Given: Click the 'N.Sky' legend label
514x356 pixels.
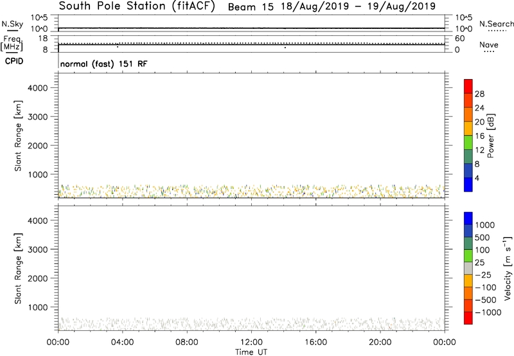Looking at the screenshot, I should point(12,24).
